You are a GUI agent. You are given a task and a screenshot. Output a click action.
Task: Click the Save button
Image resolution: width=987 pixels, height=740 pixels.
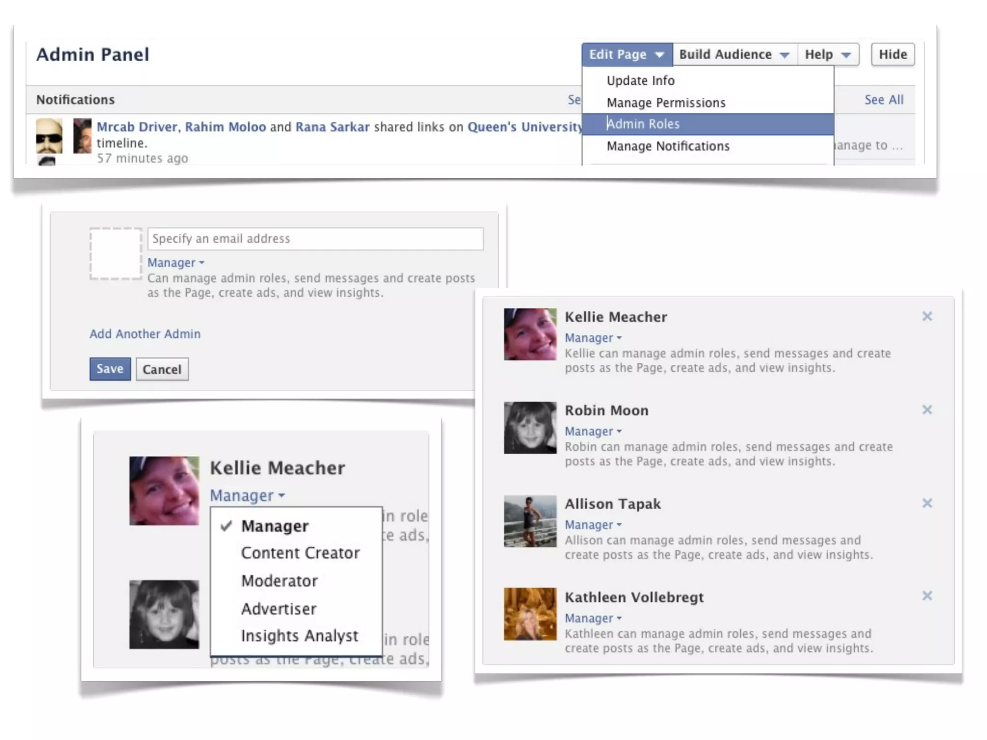[x=110, y=369]
